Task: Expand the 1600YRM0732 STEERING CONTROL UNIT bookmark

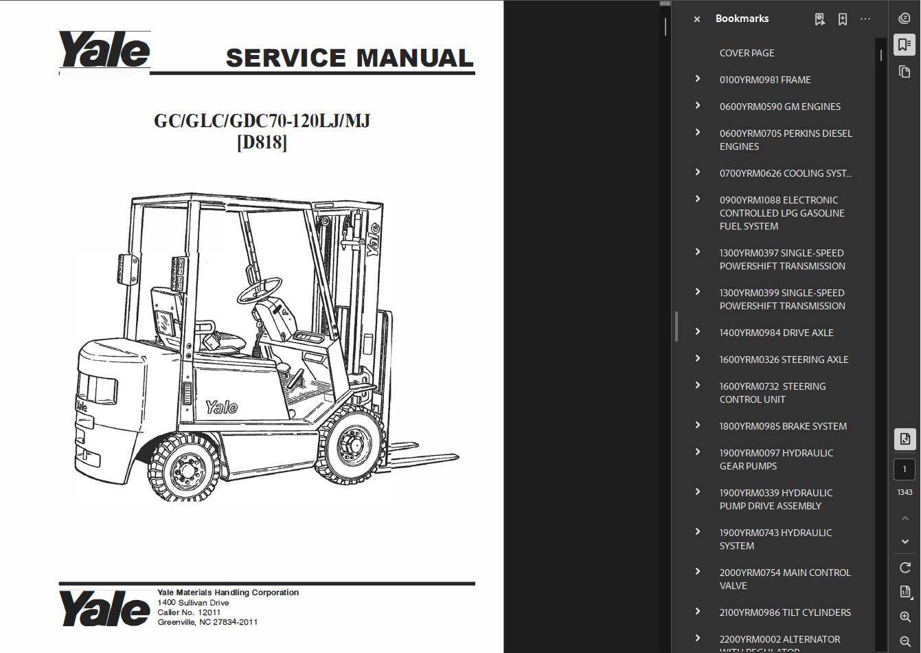Action: coord(698,386)
